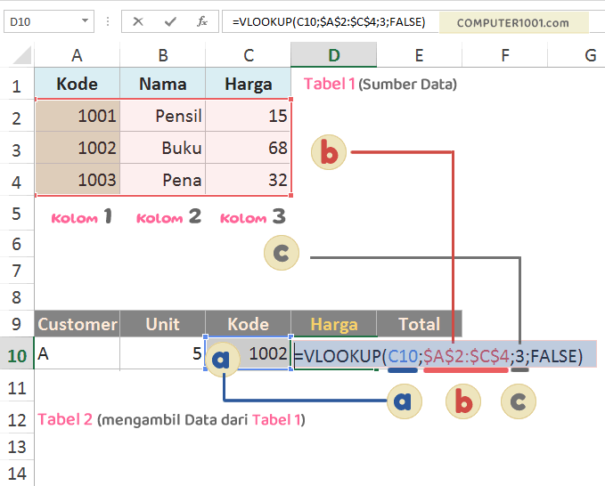605x486 pixels.
Task: Select the cell containing Buku
Action: coord(163,148)
